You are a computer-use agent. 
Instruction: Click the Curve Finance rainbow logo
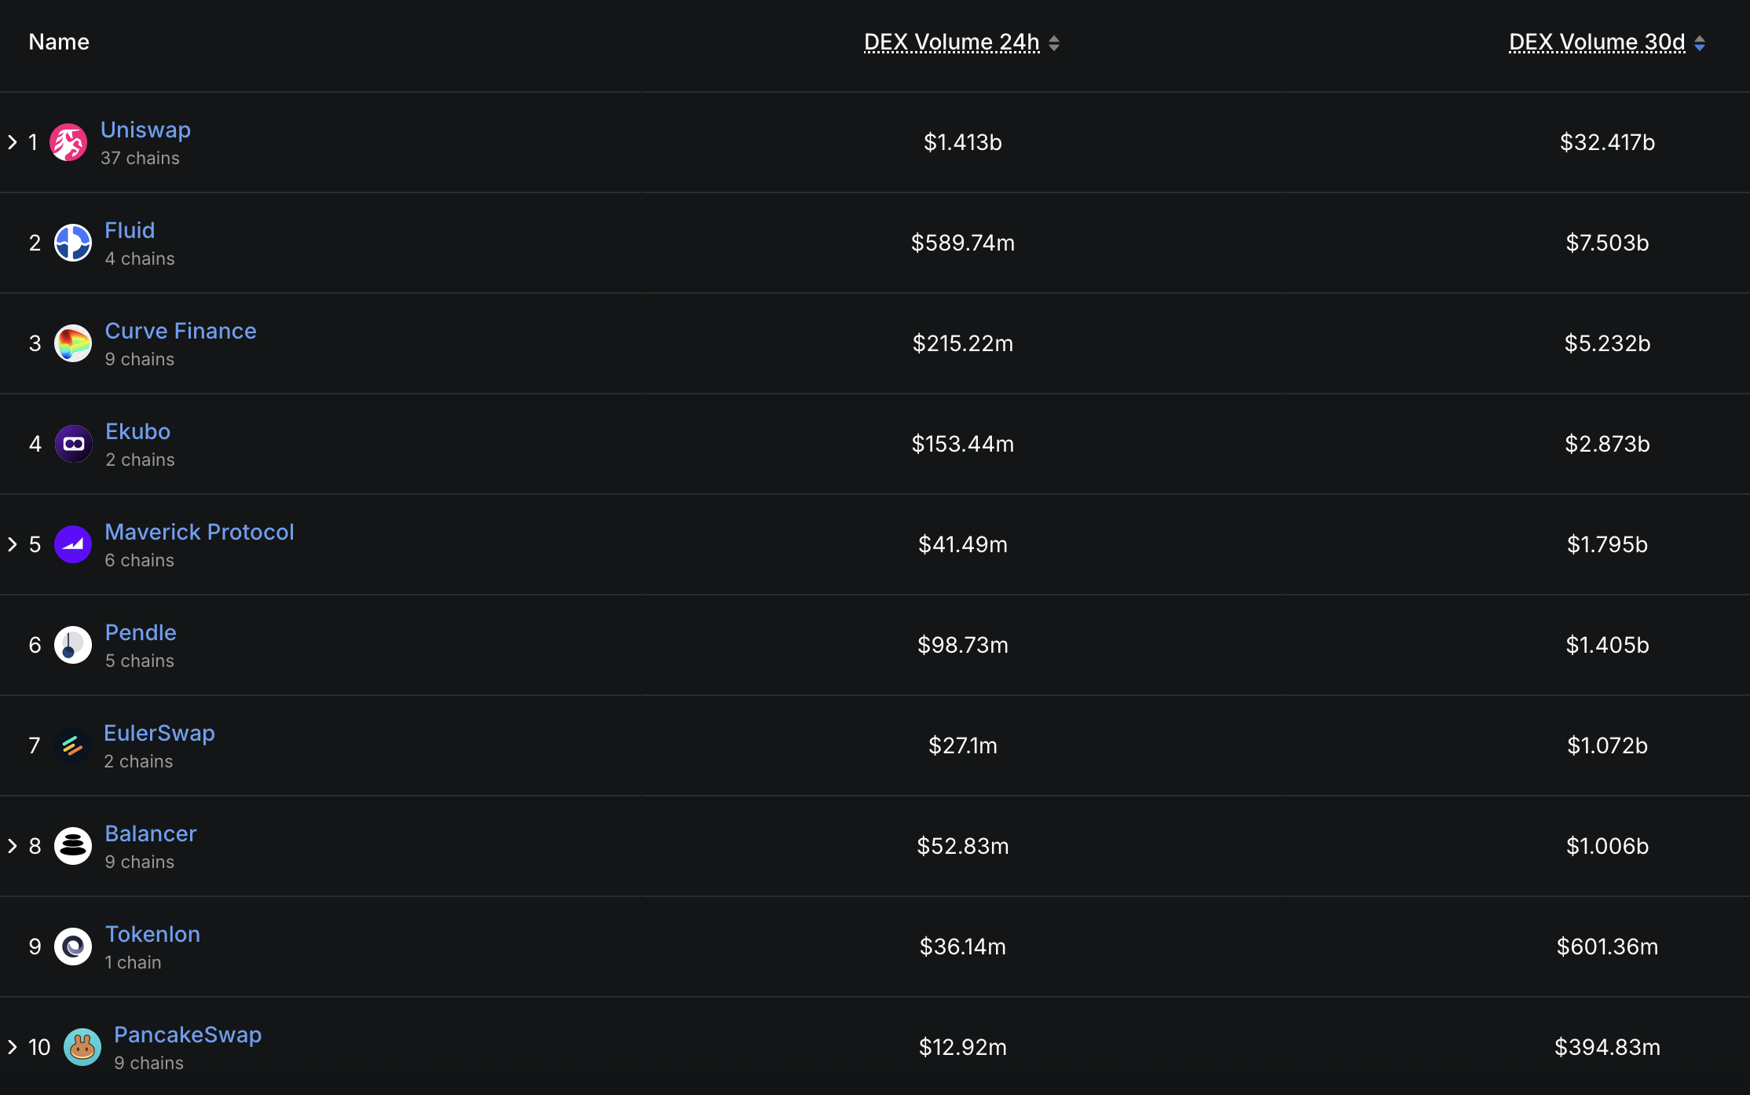coord(73,343)
